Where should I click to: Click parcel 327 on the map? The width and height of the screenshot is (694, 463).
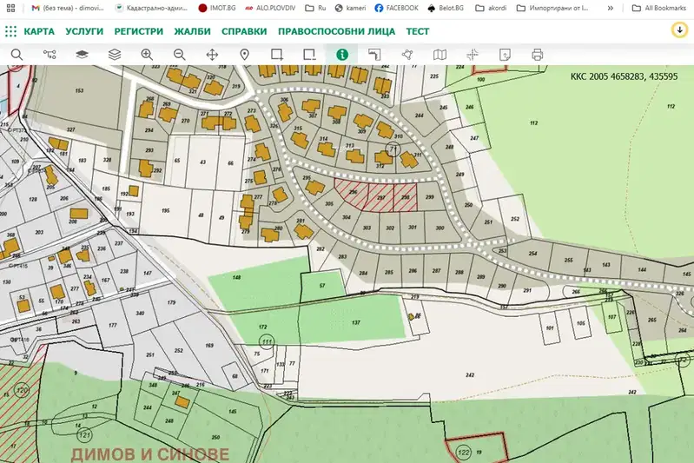tap(71, 129)
